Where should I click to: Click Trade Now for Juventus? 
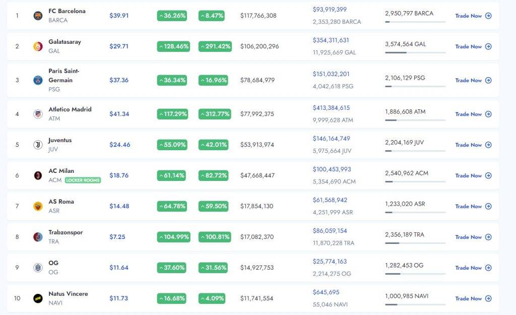point(473,145)
